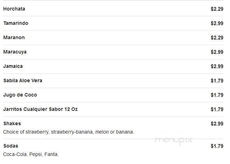Click the menupix watermark logo
Viewport: 230px width, 164px height.
(174, 141)
